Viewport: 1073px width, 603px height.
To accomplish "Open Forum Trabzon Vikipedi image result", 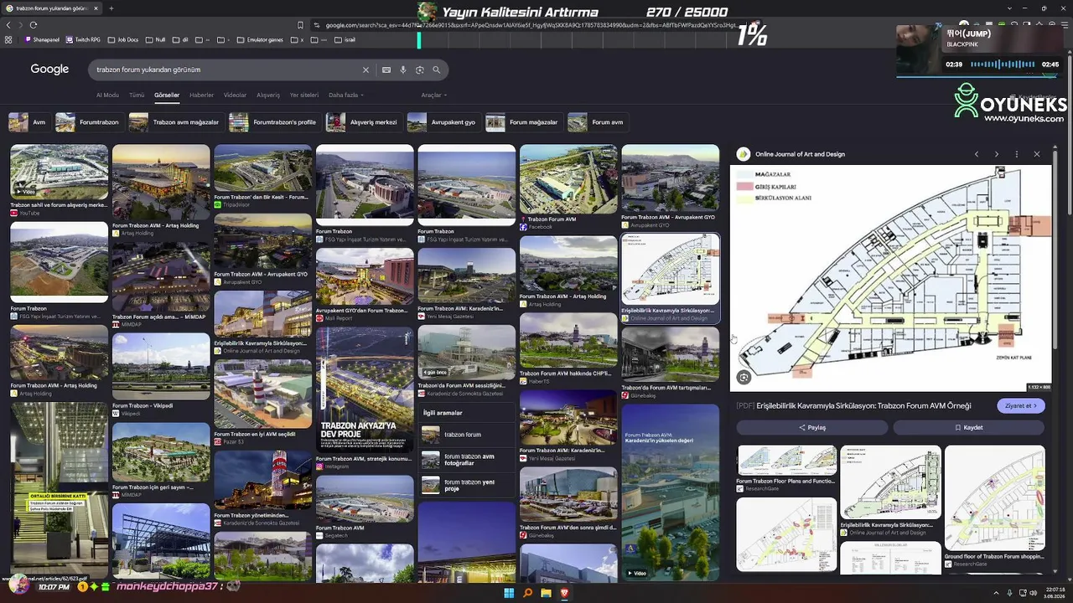I will (x=161, y=367).
